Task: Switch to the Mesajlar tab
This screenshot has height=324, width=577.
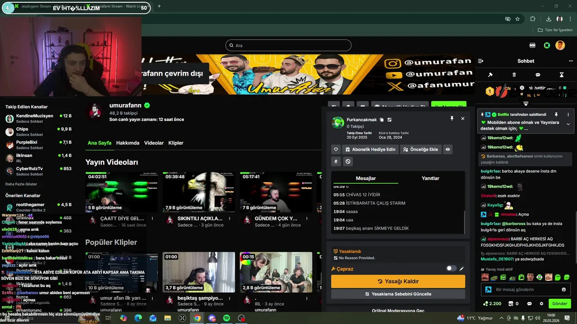Action: coord(366,178)
